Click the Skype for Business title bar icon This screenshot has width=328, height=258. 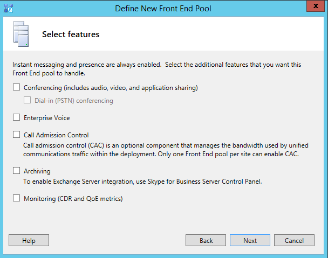tap(8, 8)
